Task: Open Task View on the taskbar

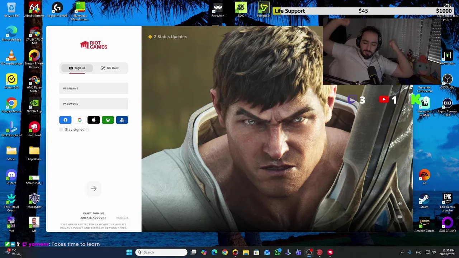Action: pos(194,252)
